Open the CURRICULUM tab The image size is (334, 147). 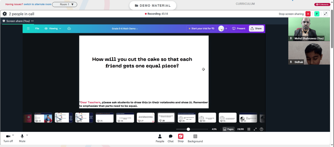coord(245,4)
